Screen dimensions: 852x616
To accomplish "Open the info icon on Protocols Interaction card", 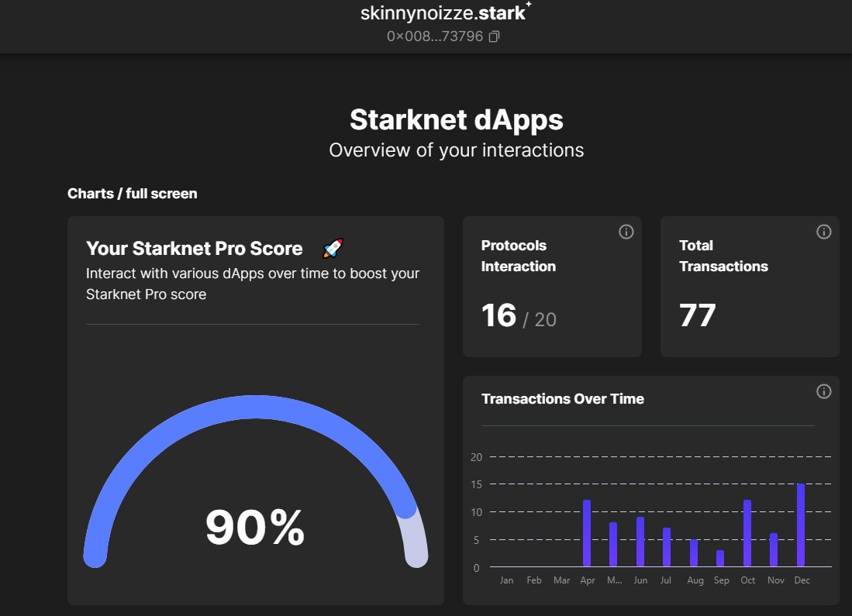I will 626,232.
